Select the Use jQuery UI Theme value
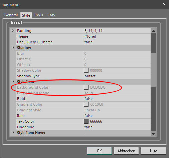169x158 pixels. point(117,42)
